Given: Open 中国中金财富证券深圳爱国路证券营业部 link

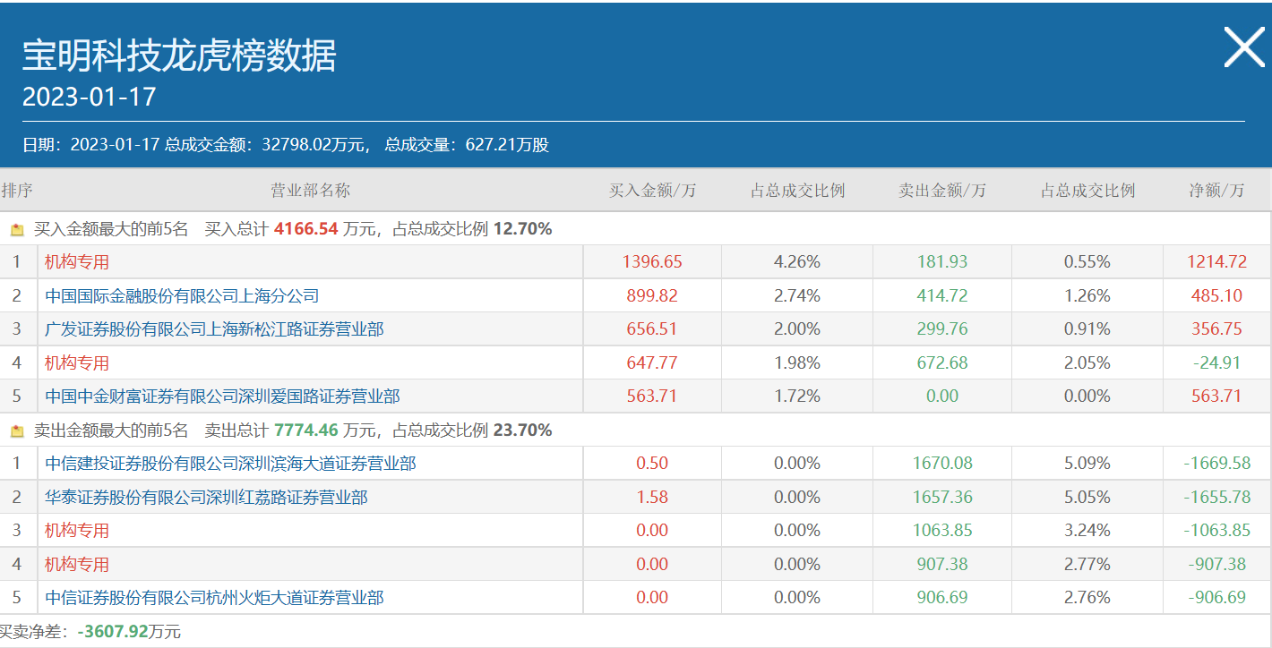Looking at the screenshot, I should click(222, 396).
